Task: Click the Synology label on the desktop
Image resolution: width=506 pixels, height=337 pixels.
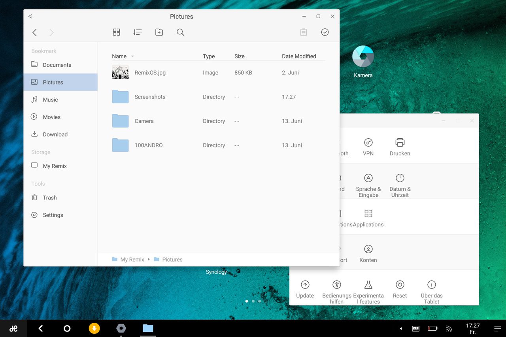Action: click(x=216, y=272)
